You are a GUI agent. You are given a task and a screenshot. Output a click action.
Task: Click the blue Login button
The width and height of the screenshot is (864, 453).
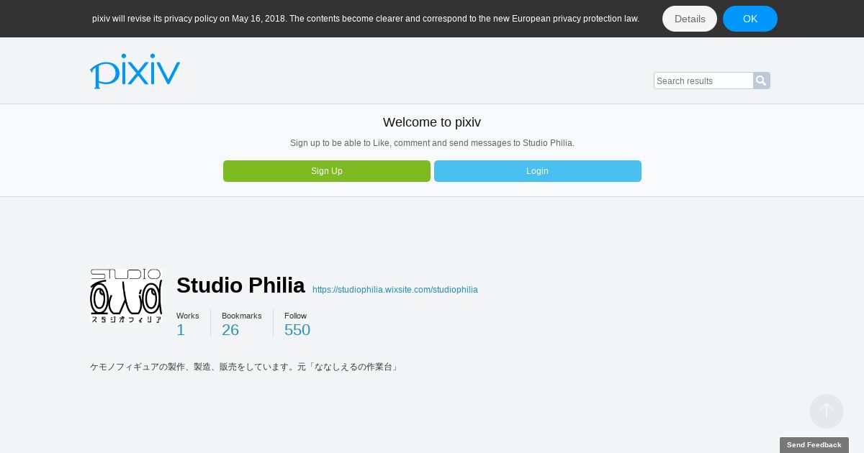pos(538,171)
